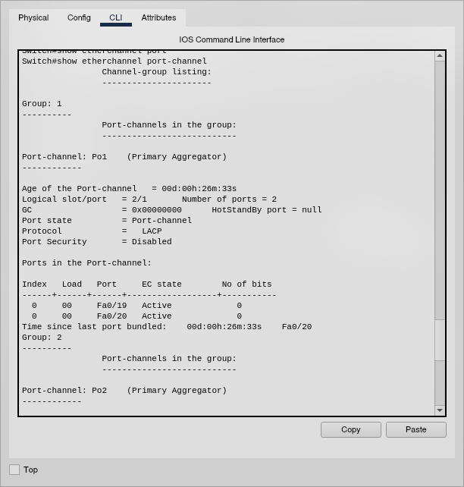Viewport: 464px width, 487px height.
Task: Click the 'Group: 2' heading in terminal
Action: tap(42, 338)
